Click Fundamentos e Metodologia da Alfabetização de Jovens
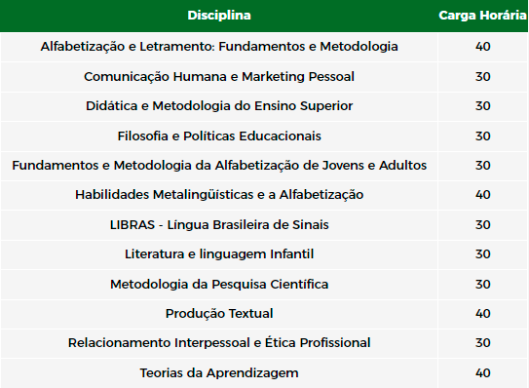This screenshot has width=529, height=388. tap(219, 166)
